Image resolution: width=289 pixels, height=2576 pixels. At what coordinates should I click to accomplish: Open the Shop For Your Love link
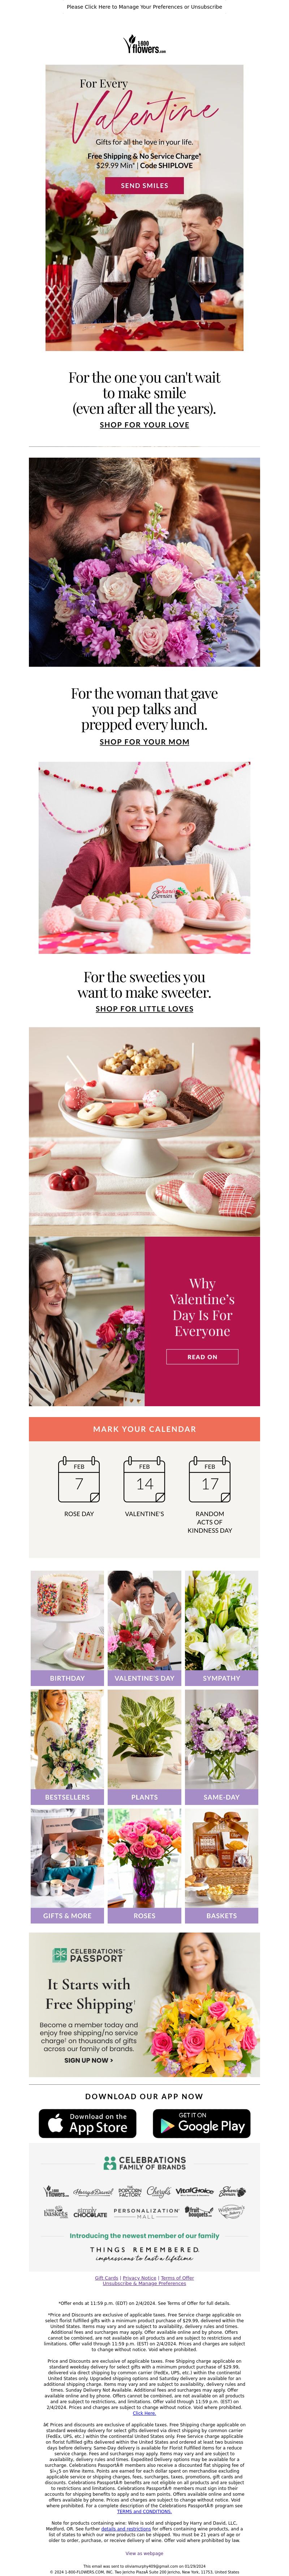tap(144, 425)
